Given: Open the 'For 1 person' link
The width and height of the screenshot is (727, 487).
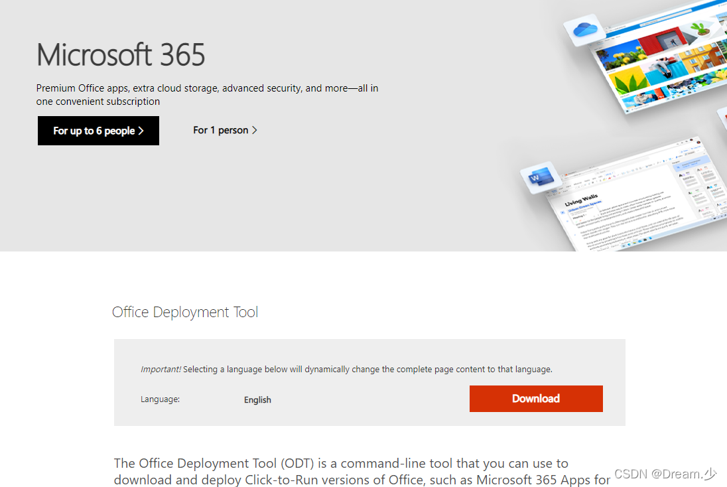Looking at the screenshot, I should (x=225, y=130).
